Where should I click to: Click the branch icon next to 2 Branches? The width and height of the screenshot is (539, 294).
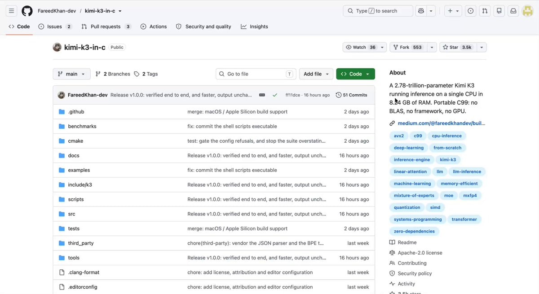click(x=98, y=74)
